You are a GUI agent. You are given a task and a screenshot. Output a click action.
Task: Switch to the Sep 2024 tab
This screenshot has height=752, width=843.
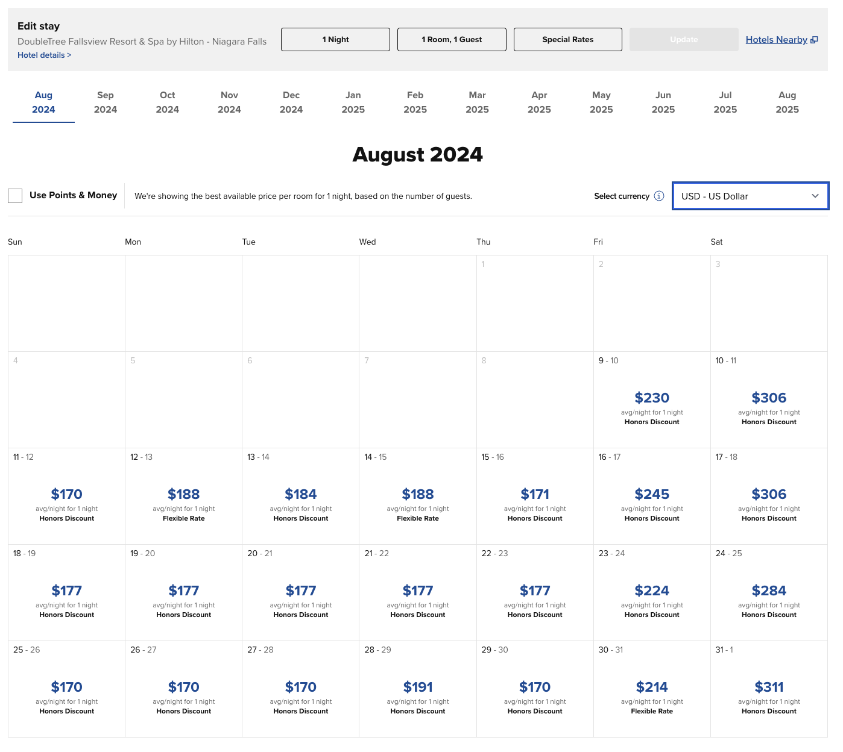[x=106, y=102]
